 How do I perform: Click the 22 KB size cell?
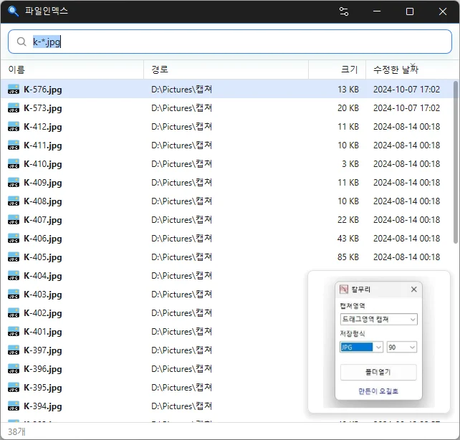tap(348, 220)
